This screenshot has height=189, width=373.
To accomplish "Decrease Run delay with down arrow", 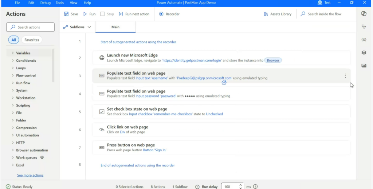I will (241, 188).
